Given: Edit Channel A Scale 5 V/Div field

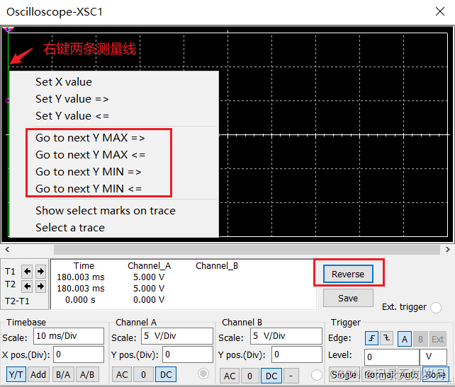Looking at the screenshot, I should (x=177, y=336).
